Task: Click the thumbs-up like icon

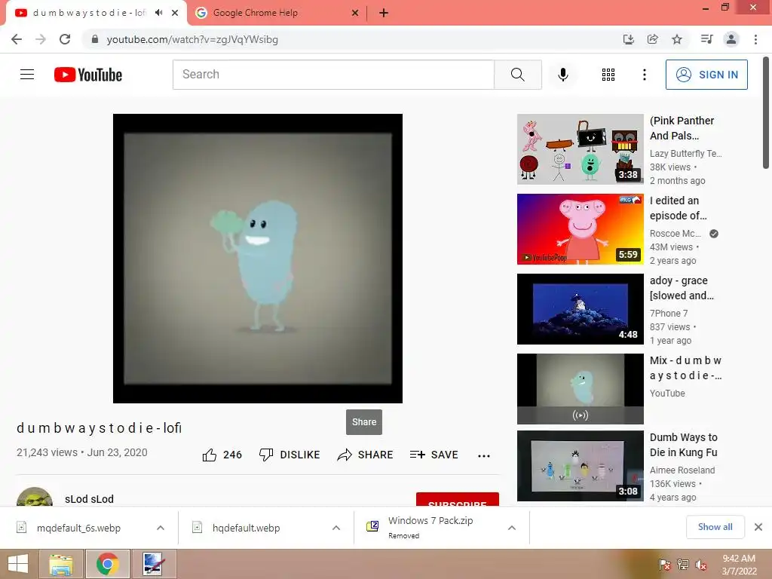Action: (210, 455)
